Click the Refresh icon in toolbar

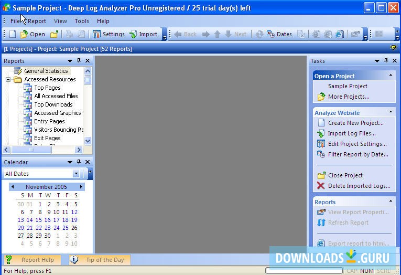(259, 34)
